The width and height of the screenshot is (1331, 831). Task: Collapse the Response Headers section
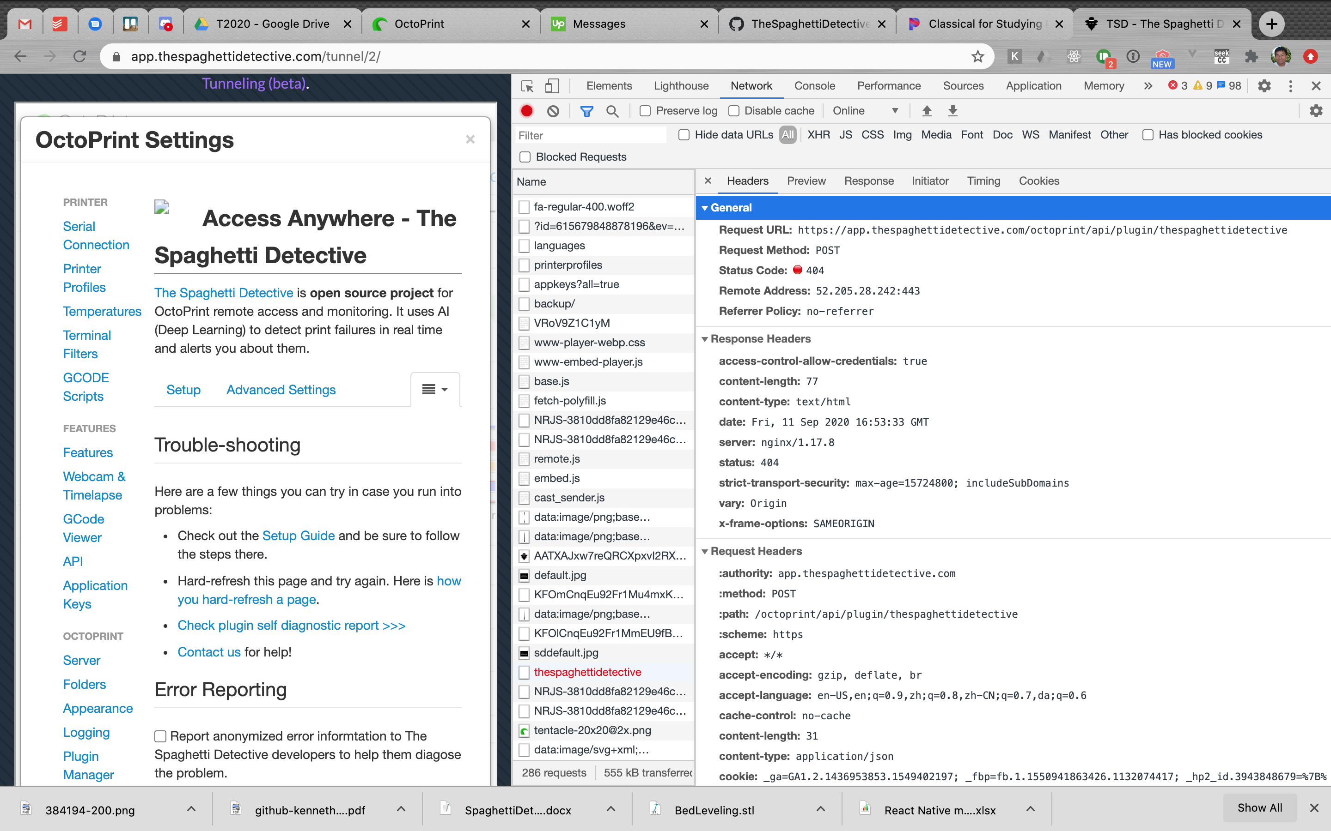(x=704, y=339)
